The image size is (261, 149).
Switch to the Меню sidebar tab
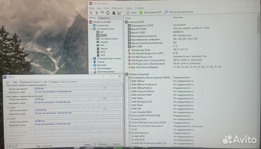pos(92,18)
